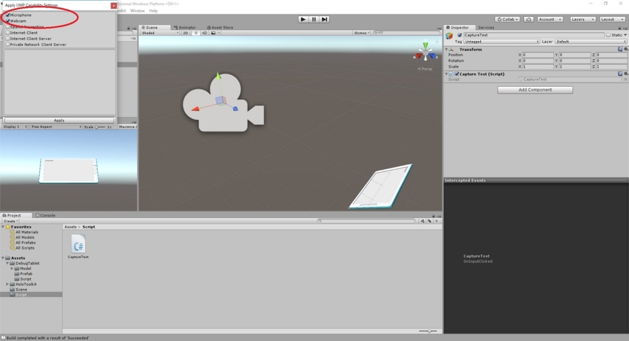Click the camera gizmo in Scene view

point(223,103)
